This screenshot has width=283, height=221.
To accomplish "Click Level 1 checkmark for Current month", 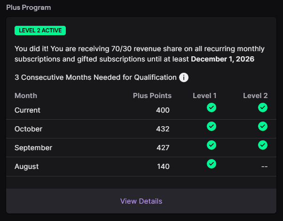I will point(212,107).
